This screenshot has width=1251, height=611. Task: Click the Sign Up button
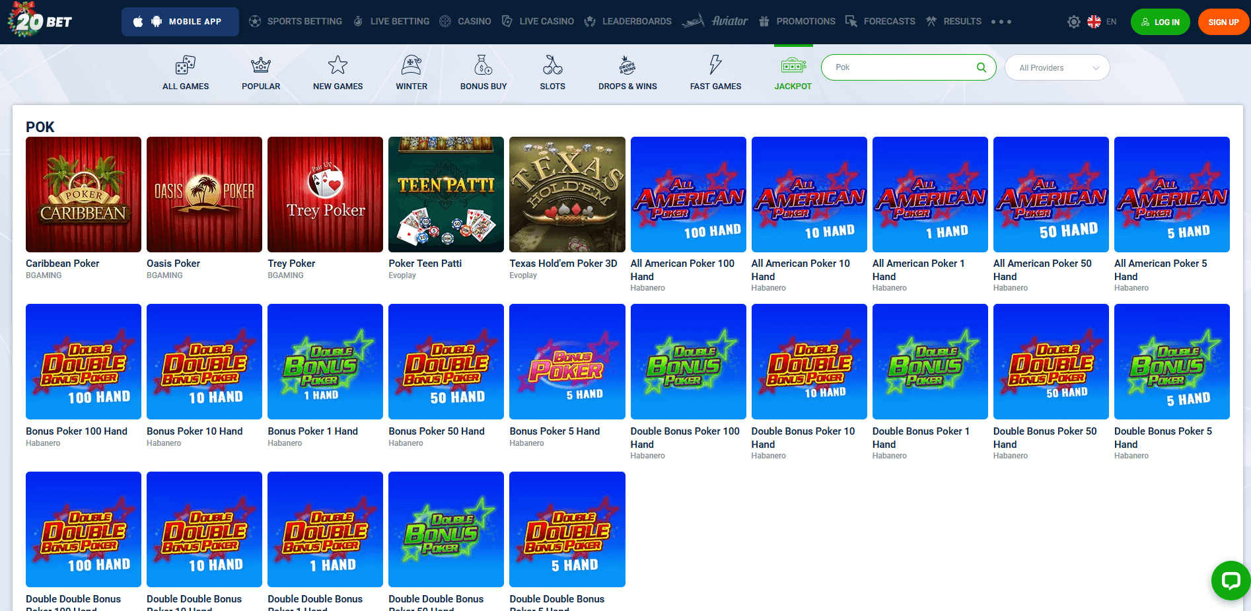[x=1223, y=22]
